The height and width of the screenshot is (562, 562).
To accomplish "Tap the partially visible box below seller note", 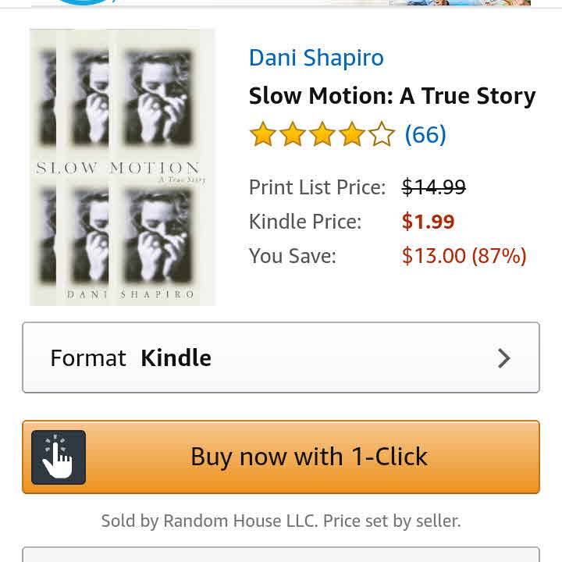I will pos(281,555).
